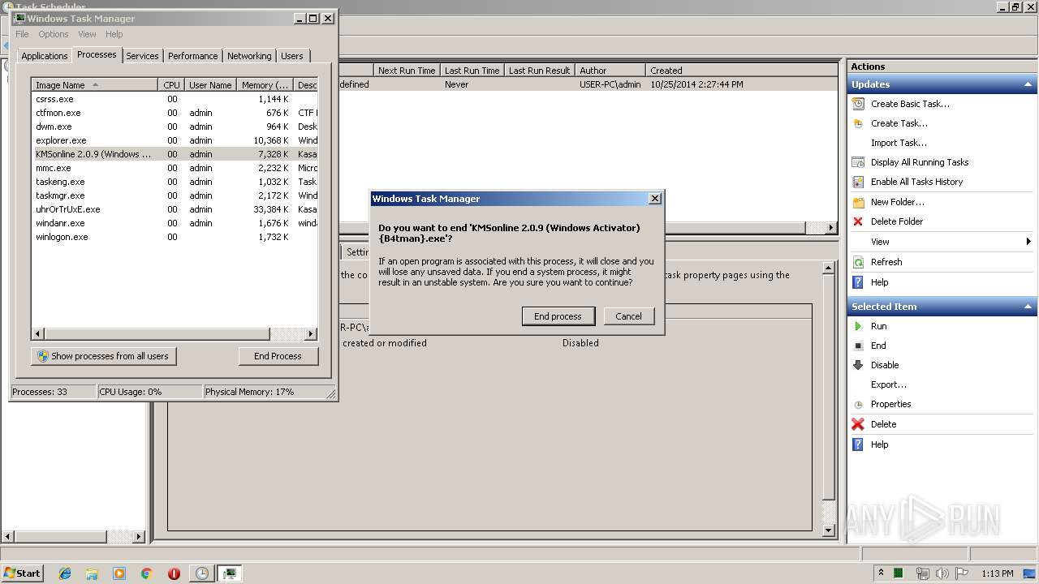
Task: Collapse the Selected Item section header
Action: tap(1028, 307)
